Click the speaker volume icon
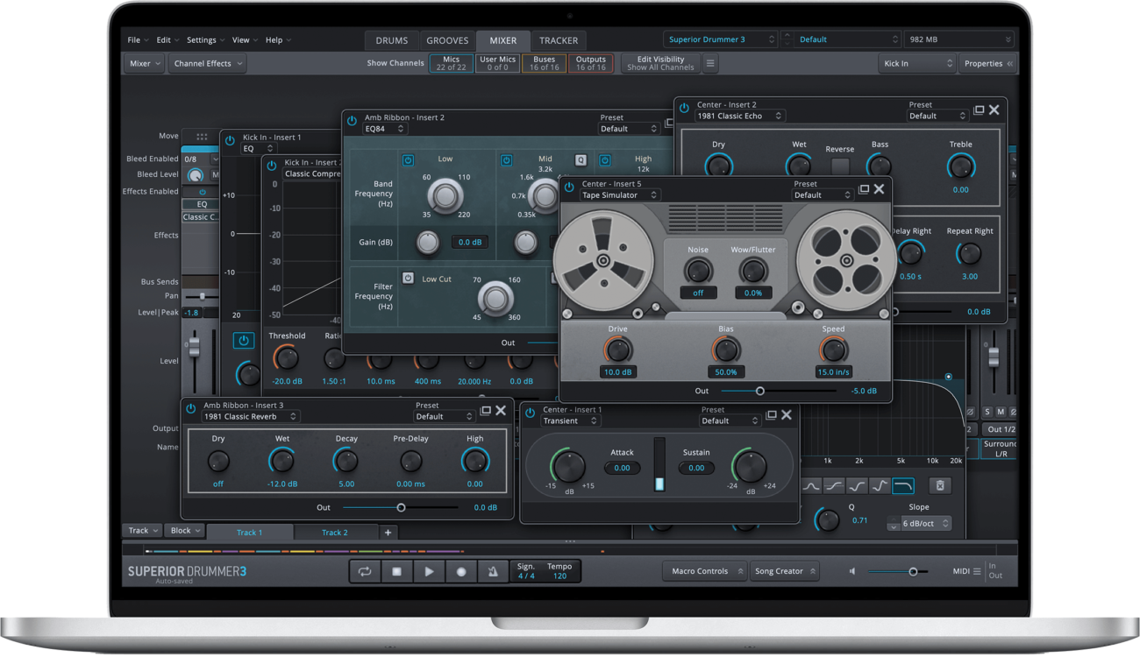 [x=852, y=572]
